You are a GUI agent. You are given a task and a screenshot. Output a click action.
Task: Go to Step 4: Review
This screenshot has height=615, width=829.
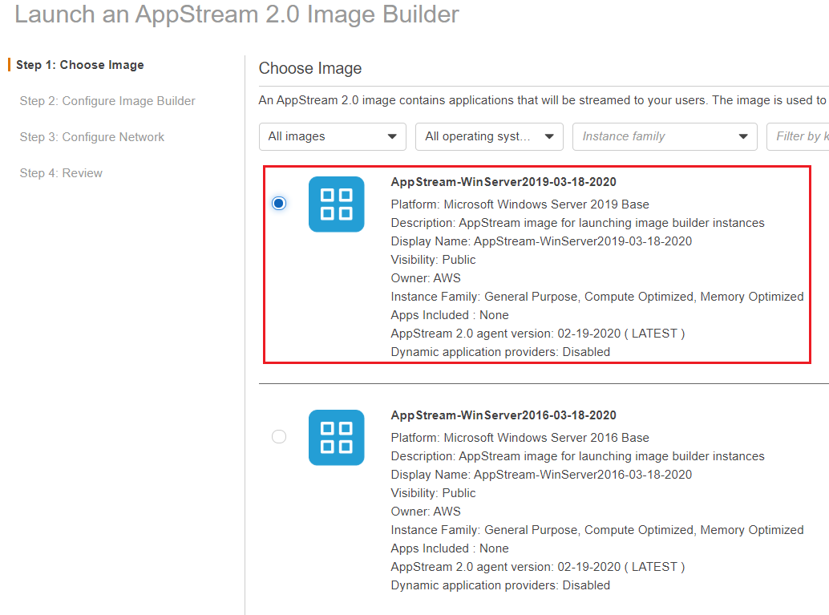tap(61, 173)
